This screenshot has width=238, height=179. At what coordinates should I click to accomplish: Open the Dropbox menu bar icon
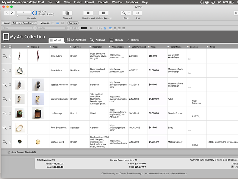point(207,2)
